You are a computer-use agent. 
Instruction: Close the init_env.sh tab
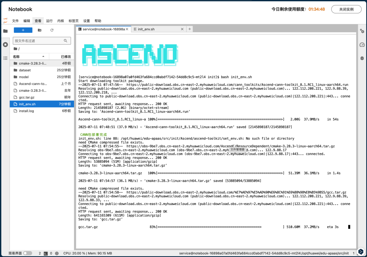(182, 29)
